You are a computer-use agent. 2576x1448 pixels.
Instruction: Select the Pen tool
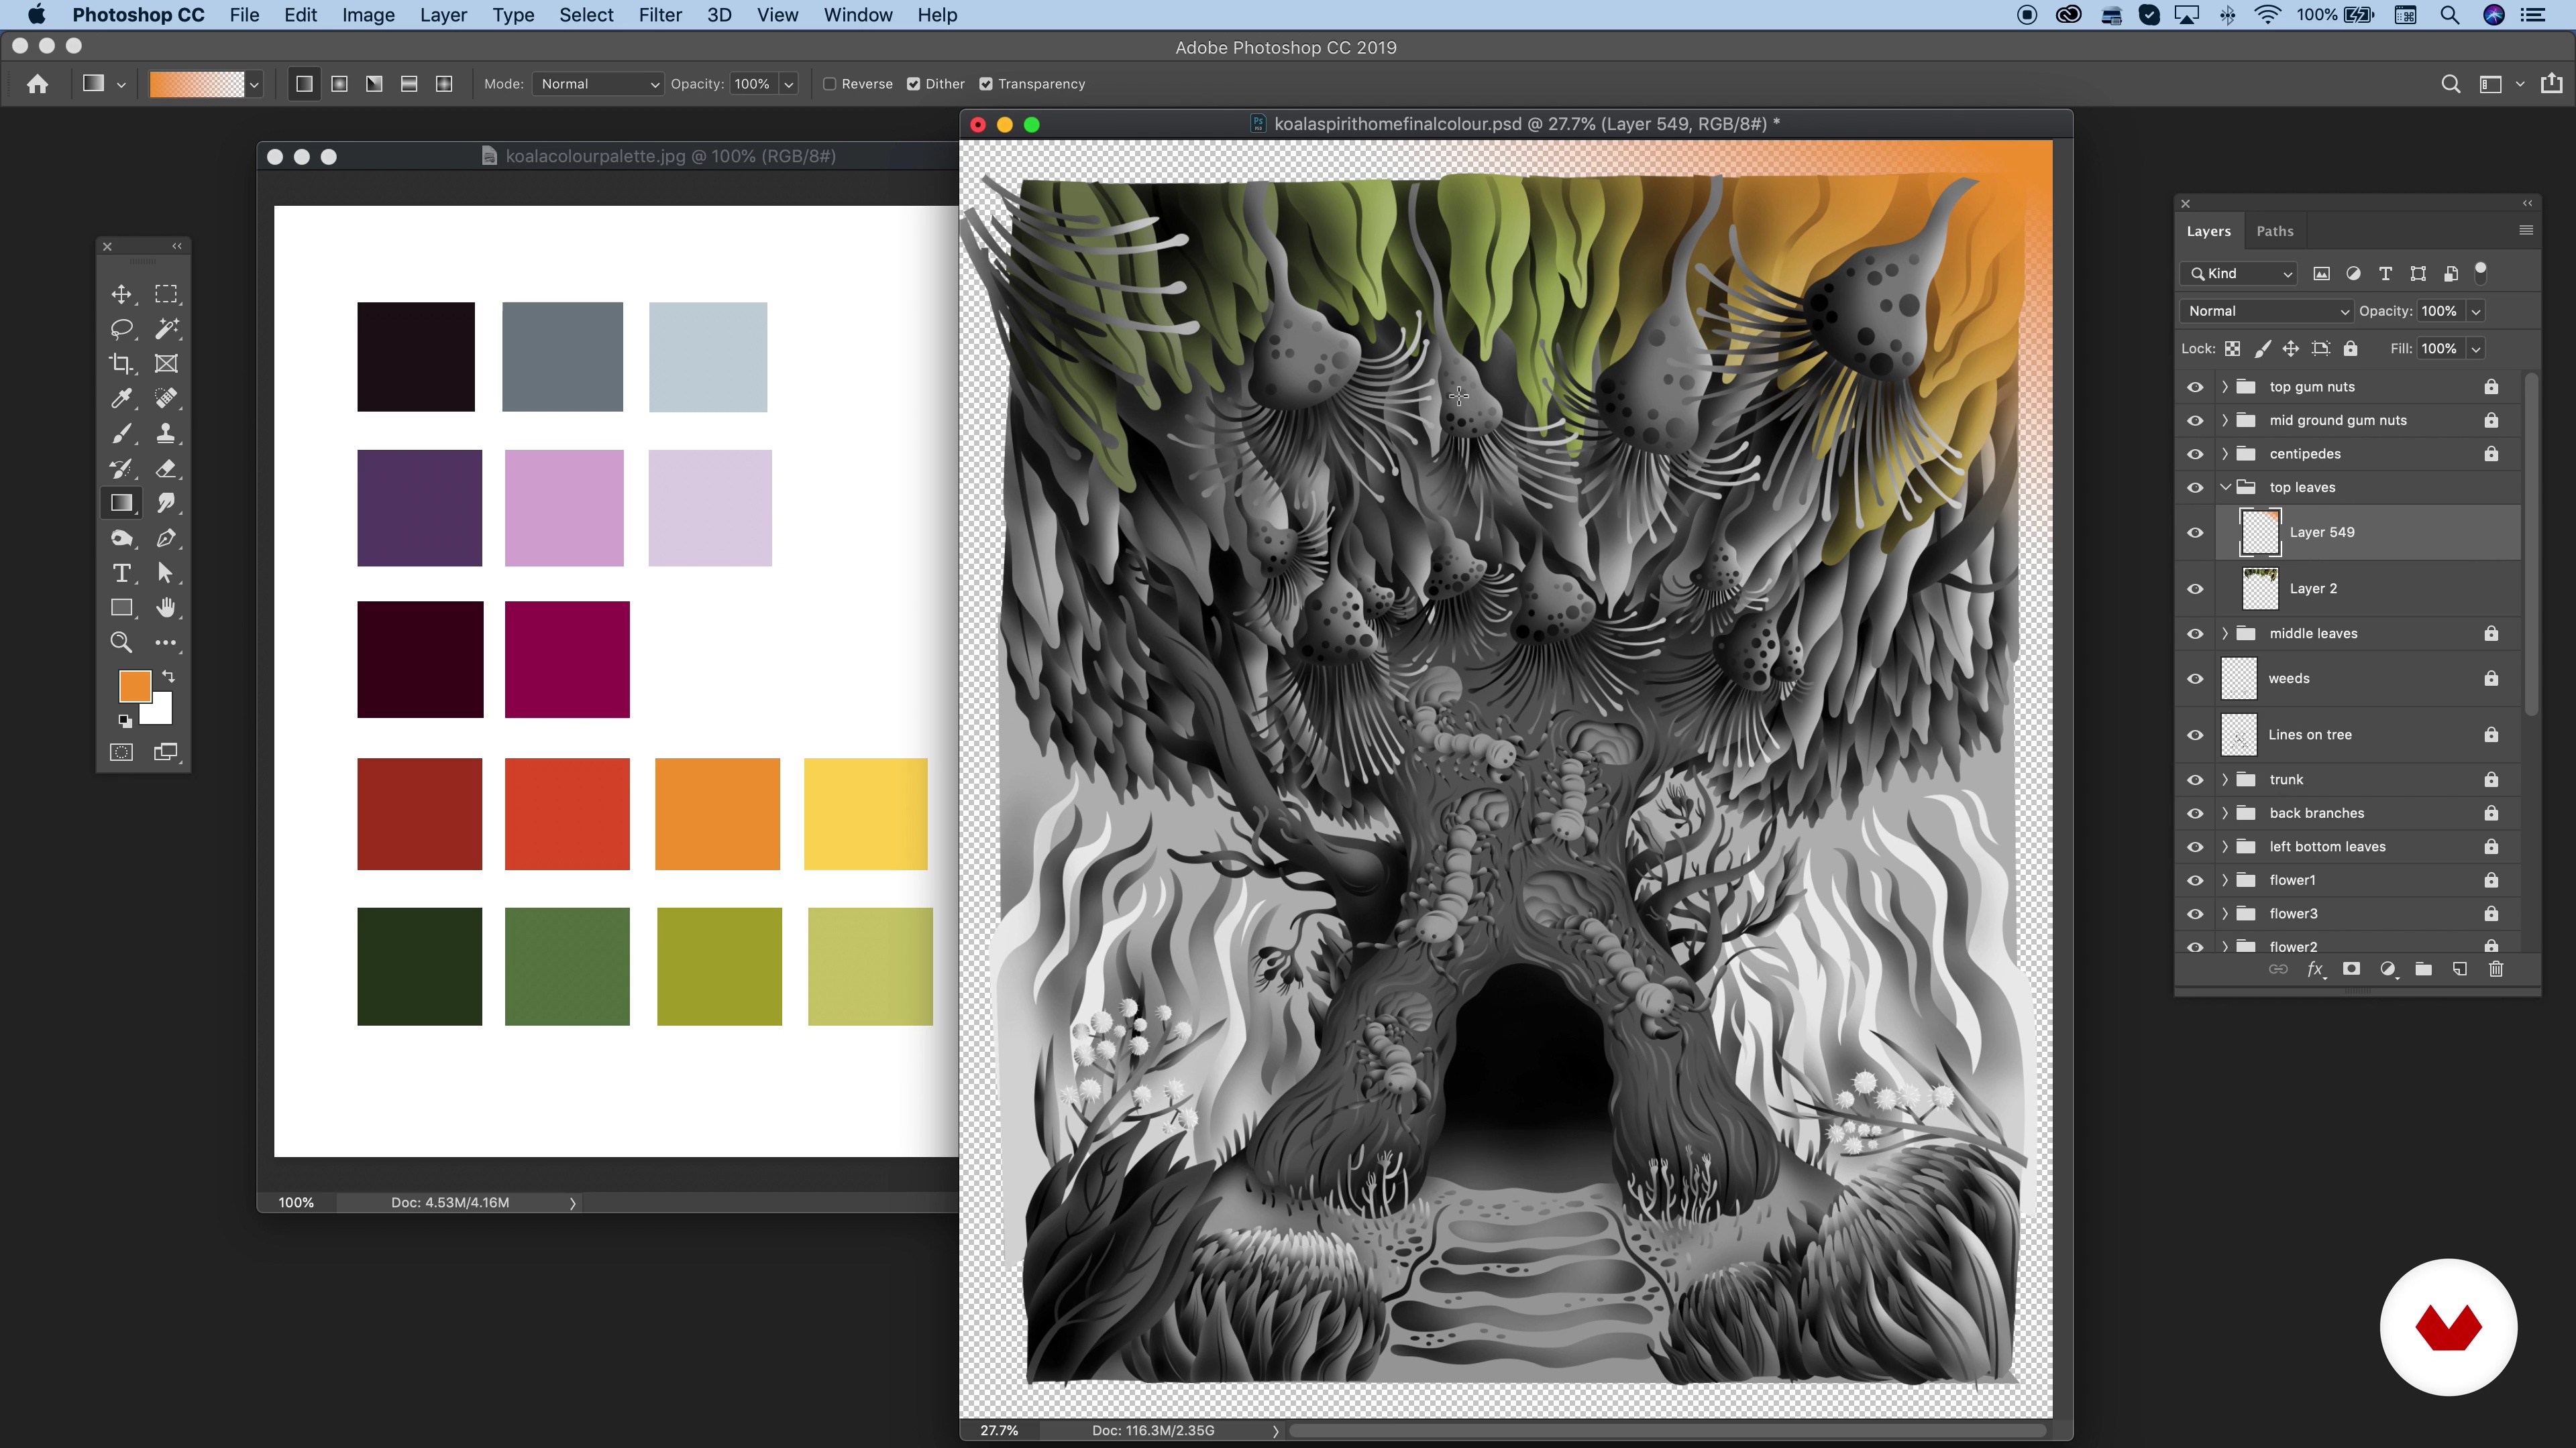pyautogui.click(x=166, y=538)
